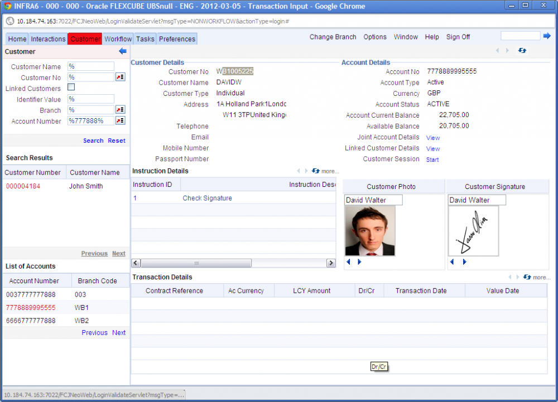Click browser address bar URL

pos(153,21)
